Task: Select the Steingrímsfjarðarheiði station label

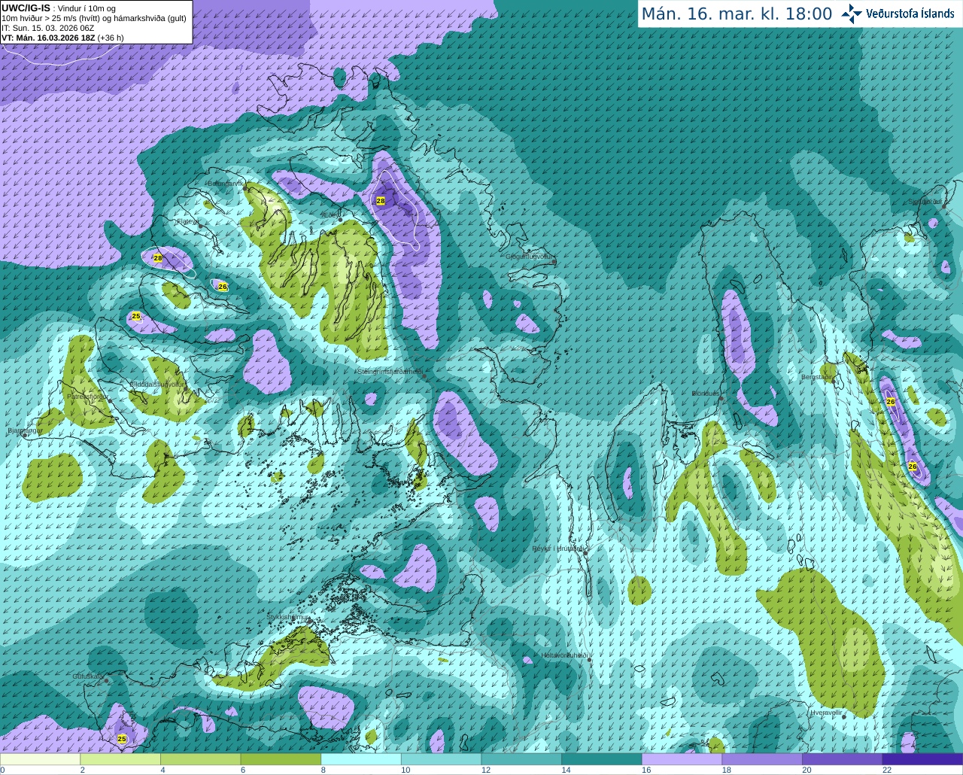Action: tap(390, 372)
